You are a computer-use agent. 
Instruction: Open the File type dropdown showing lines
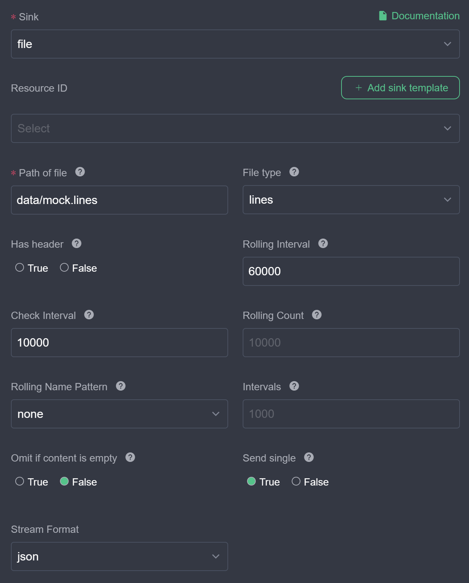coord(351,200)
